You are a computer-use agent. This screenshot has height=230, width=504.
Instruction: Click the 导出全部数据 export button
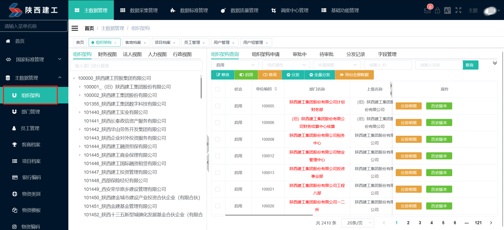point(354,75)
